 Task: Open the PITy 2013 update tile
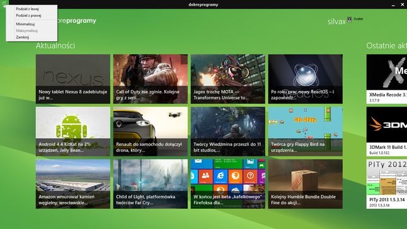point(387,184)
